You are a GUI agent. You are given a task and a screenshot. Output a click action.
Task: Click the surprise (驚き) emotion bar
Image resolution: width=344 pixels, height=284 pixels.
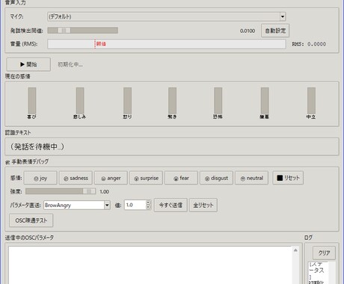[172, 100]
